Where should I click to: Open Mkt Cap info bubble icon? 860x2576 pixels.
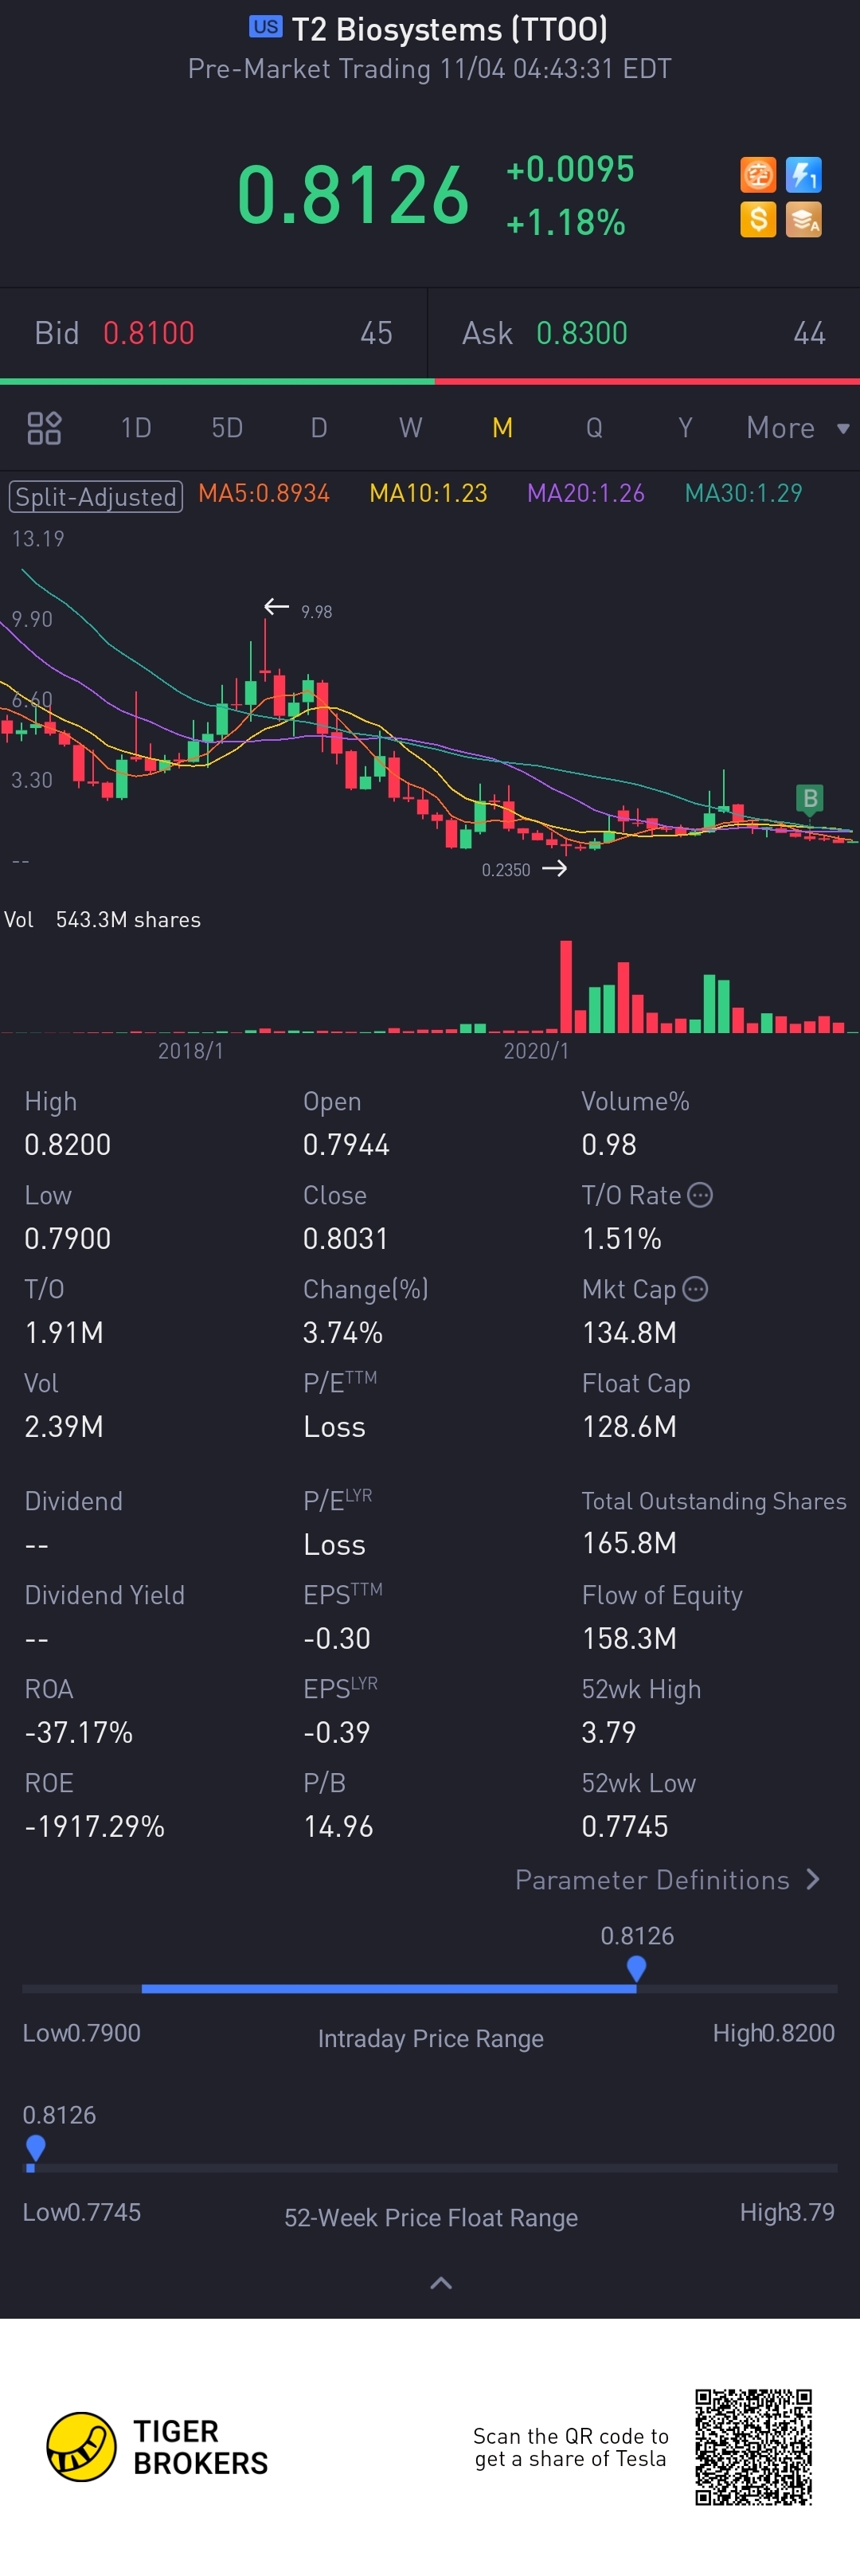[696, 1289]
